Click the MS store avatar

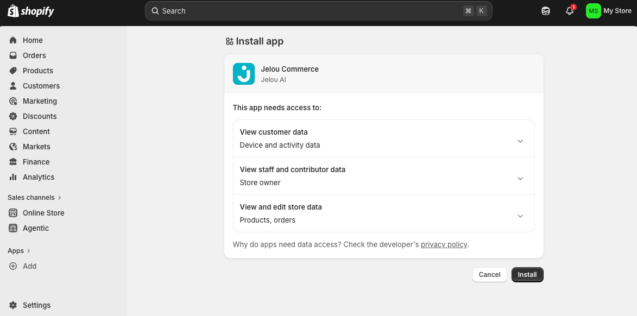593,11
